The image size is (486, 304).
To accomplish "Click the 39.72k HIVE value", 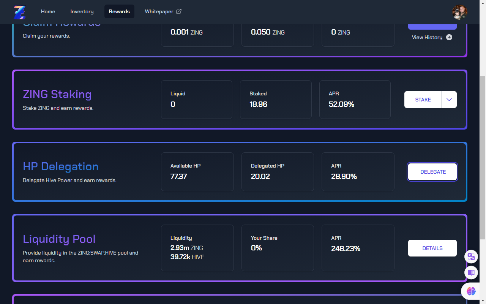I will (187, 257).
